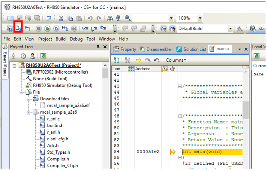Collapse the RH850U2A6Test project node
This screenshot has height=171, width=267.
click(15, 66)
